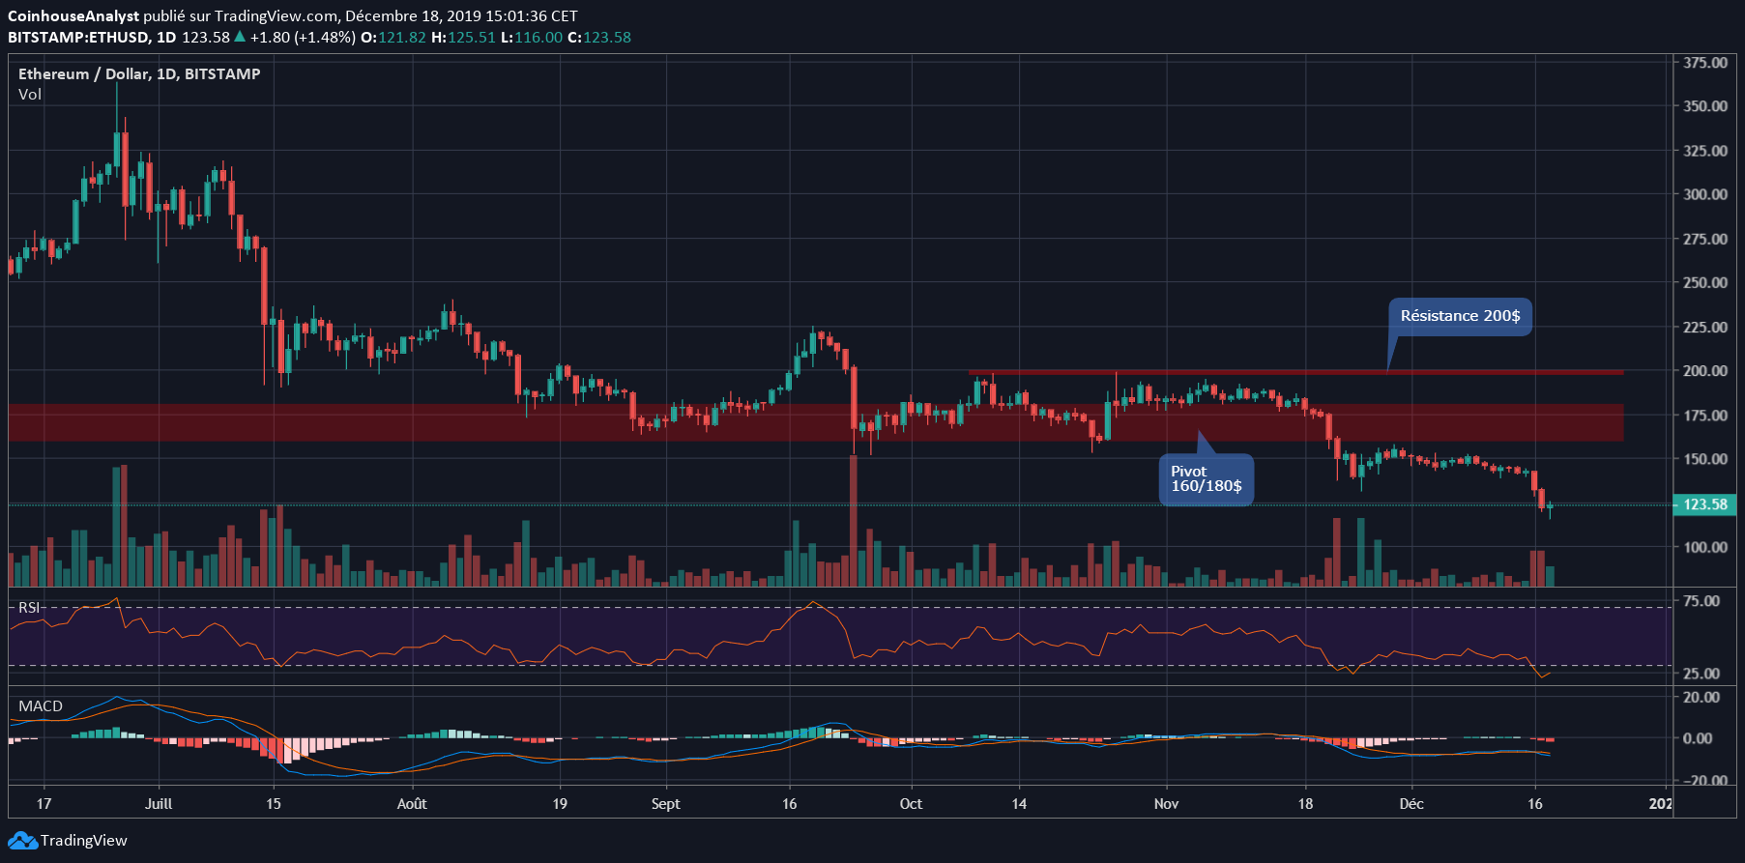The width and height of the screenshot is (1745, 863).
Task: Click the current price tag 123.58
Action: [1704, 504]
